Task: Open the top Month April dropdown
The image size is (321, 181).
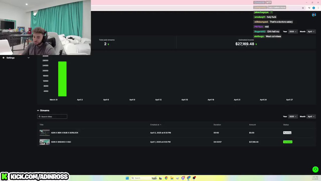Action: pos(311,32)
